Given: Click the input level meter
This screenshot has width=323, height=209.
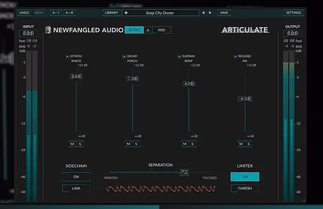Looking at the screenshot, I should [x=32, y=126].
